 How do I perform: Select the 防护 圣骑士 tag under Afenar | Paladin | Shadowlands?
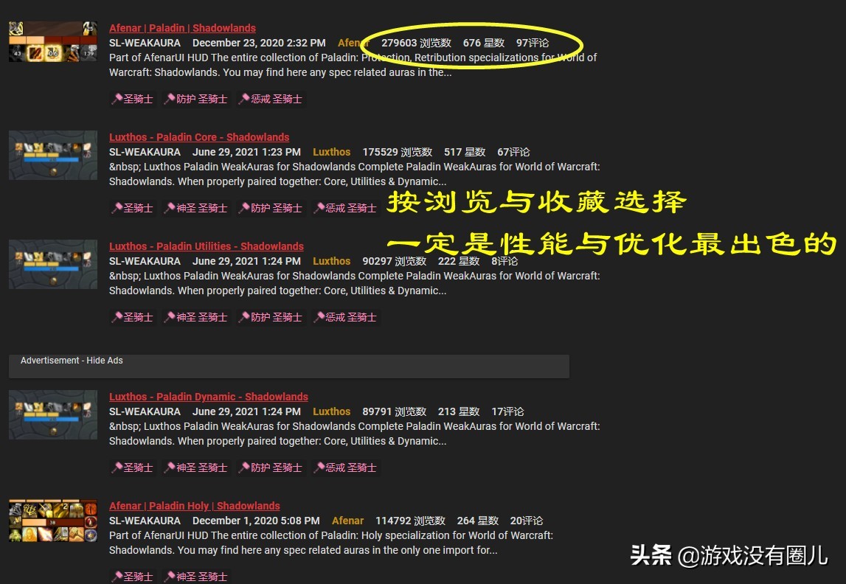tap(196, 99)
